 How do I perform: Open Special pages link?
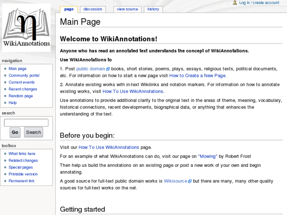click(21, 167)
